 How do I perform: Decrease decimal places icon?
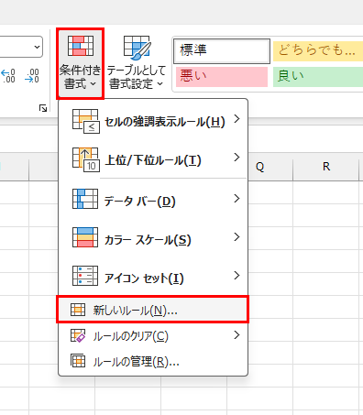(32, 75)
